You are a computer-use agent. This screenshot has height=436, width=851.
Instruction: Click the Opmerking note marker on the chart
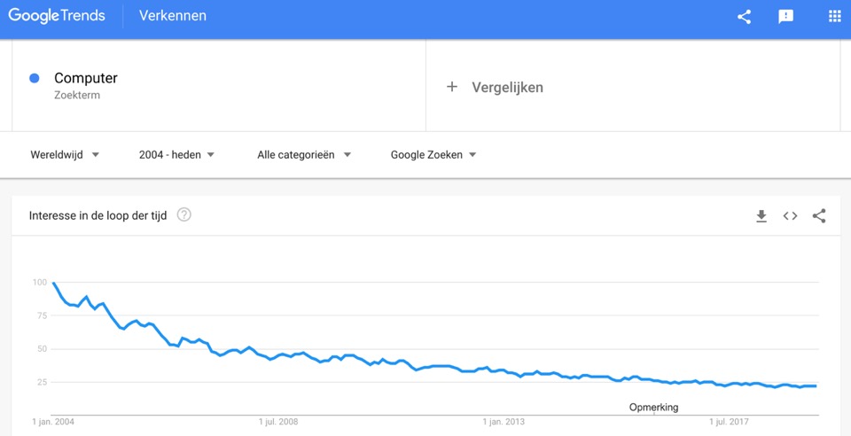(653, 408)
